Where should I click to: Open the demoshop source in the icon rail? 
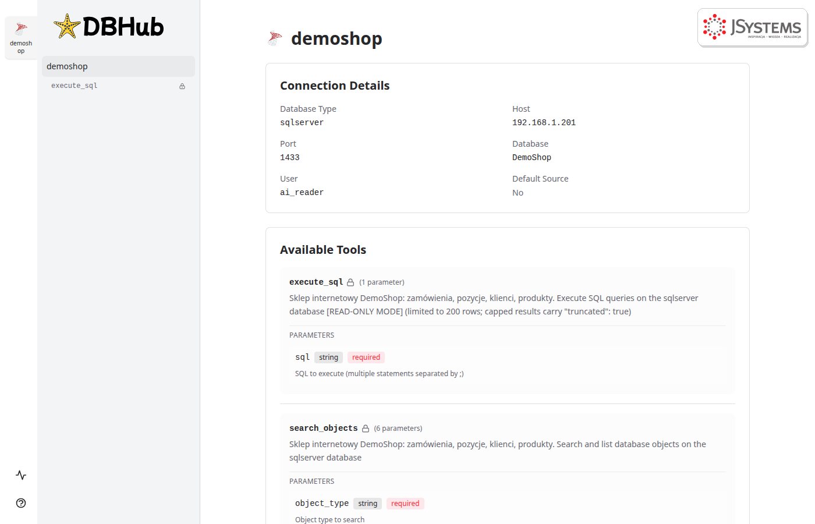(21, 38)
